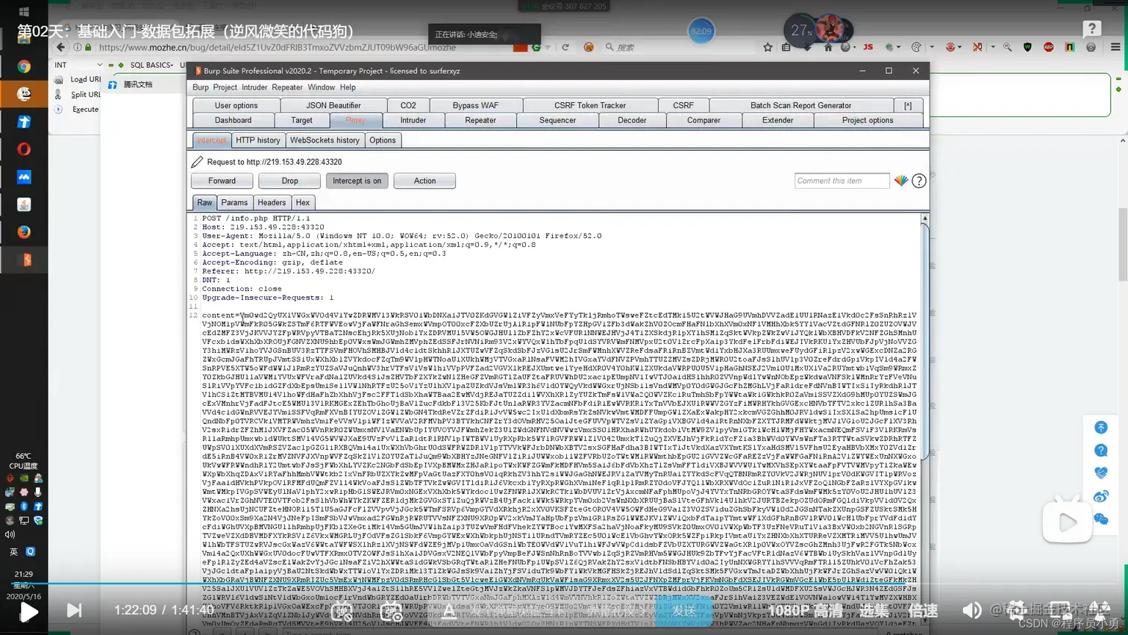Image resolution: width=1128 pixels, height=635 pixels.
Task: Click the Firefox icon in the taskbar
Action: click(x=24, y=232)
